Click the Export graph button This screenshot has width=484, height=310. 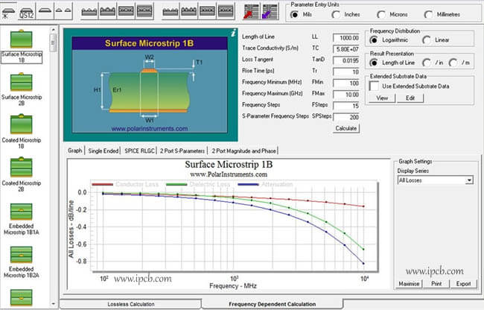pos(463,284)
